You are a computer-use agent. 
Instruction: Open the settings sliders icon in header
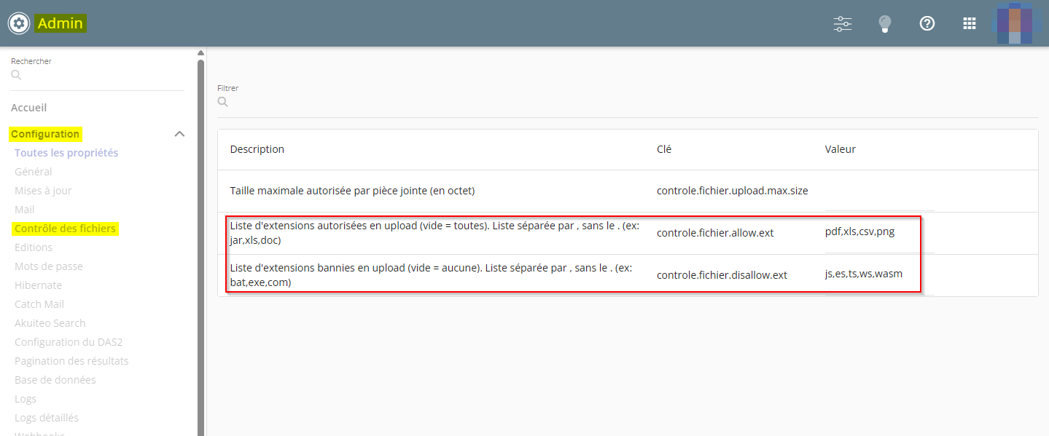(x=843, y=23)
